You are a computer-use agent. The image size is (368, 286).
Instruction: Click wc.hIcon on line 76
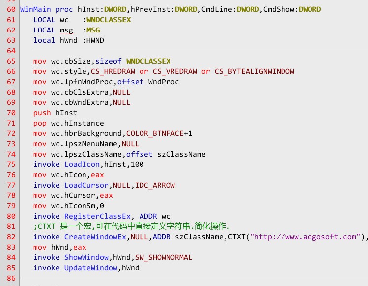(x=68, y=175)
